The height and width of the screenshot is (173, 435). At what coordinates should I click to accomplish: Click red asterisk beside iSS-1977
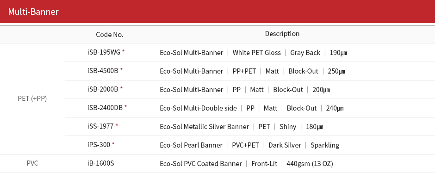coord(117,125)
